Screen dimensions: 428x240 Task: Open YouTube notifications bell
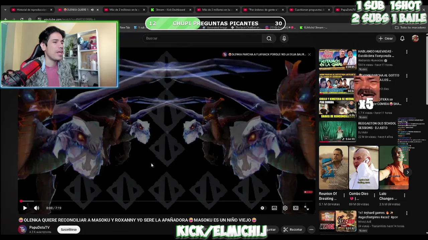tap(402, 38)
